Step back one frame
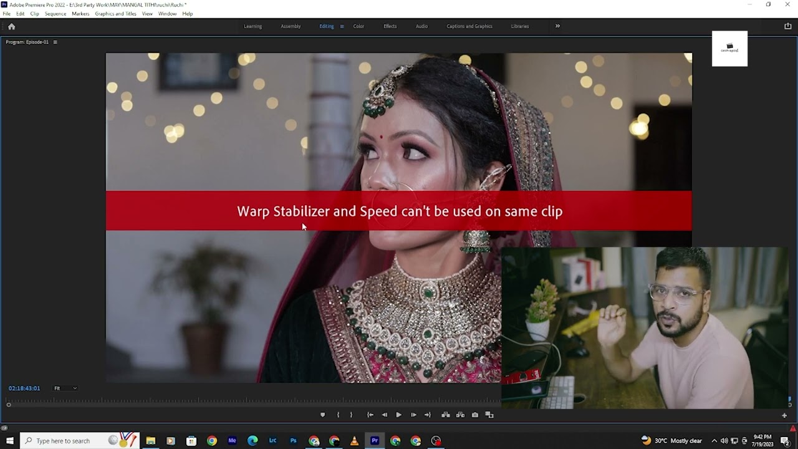Viewport: 798px width, 449px height. pos(384,415)
